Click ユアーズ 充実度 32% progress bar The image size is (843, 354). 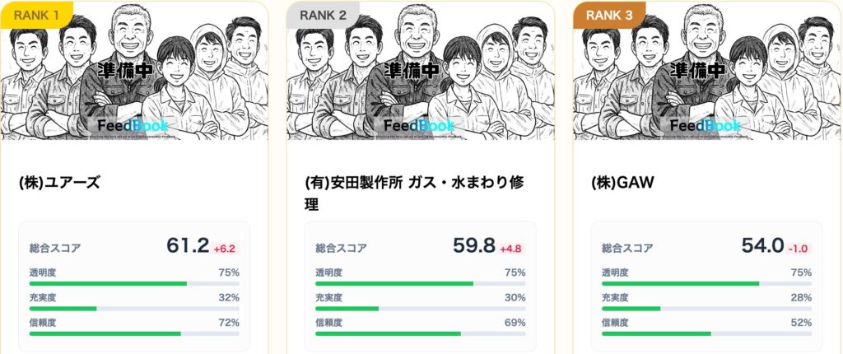[x=134, y=308]
